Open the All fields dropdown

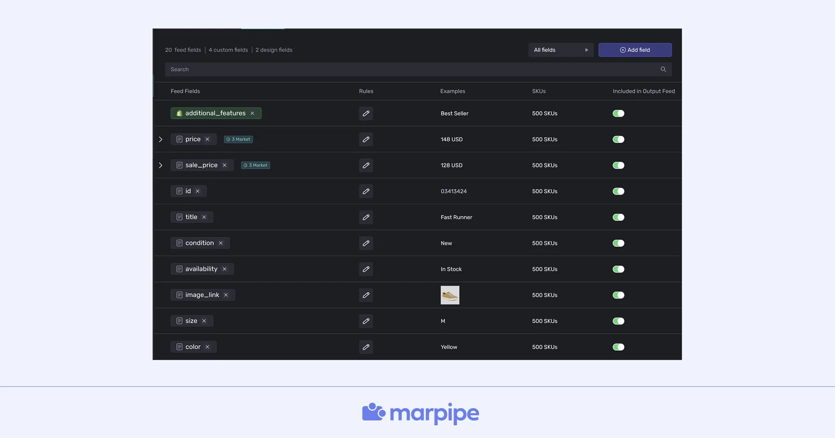pyautogui.click(x=560, y=50)
